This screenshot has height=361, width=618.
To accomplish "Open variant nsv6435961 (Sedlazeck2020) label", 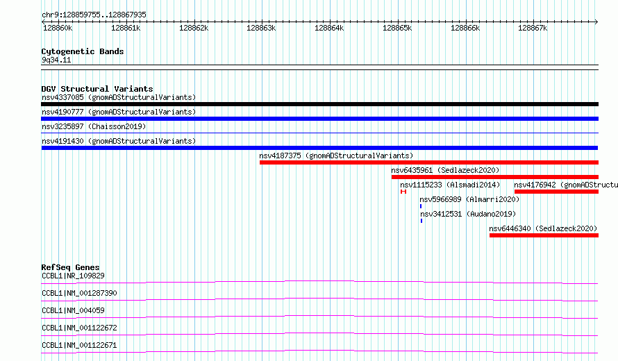I will (445, 170).
